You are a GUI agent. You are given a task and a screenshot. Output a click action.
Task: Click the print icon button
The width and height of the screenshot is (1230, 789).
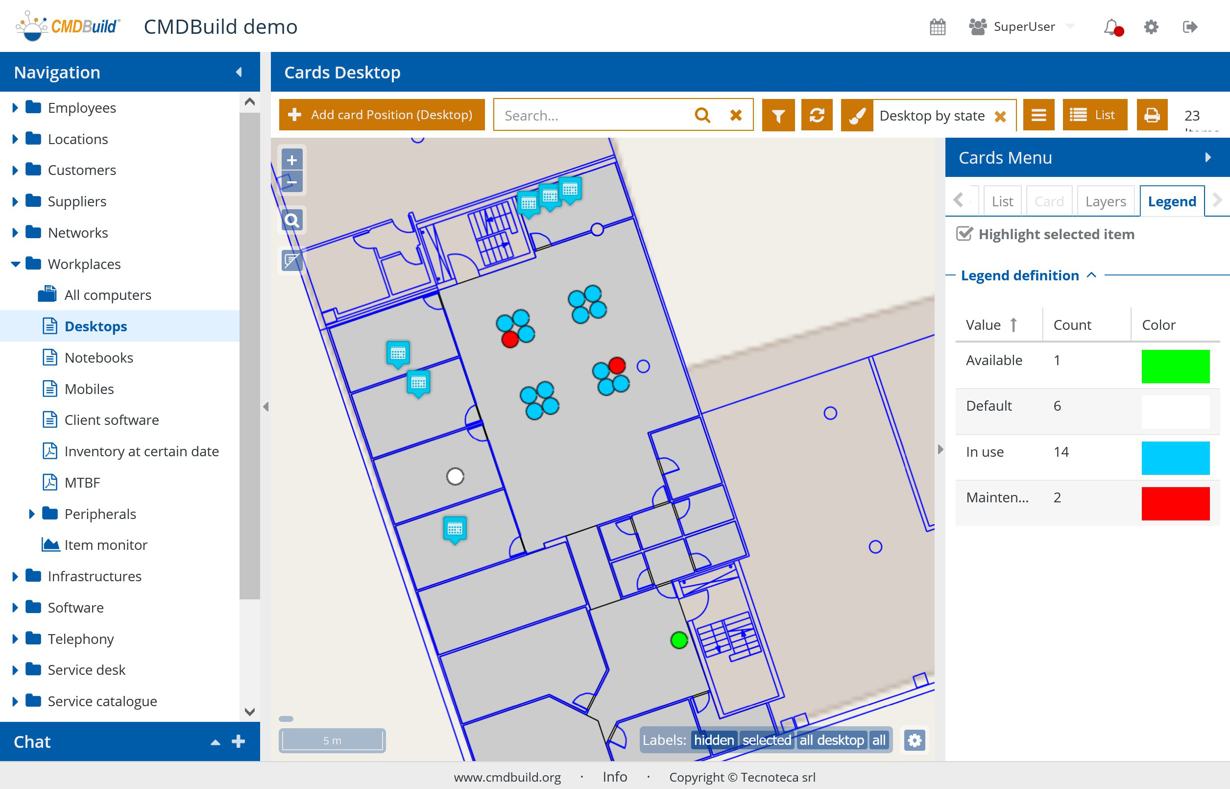pos(1152,115)
